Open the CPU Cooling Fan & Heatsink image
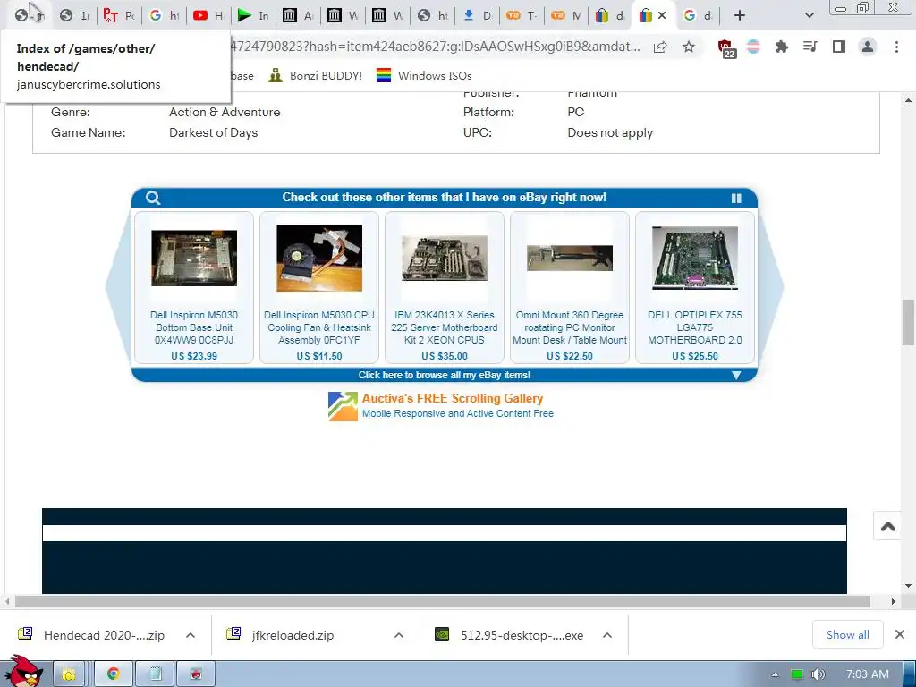This screenshot has width=916, height=687. [x=319, y=258]
